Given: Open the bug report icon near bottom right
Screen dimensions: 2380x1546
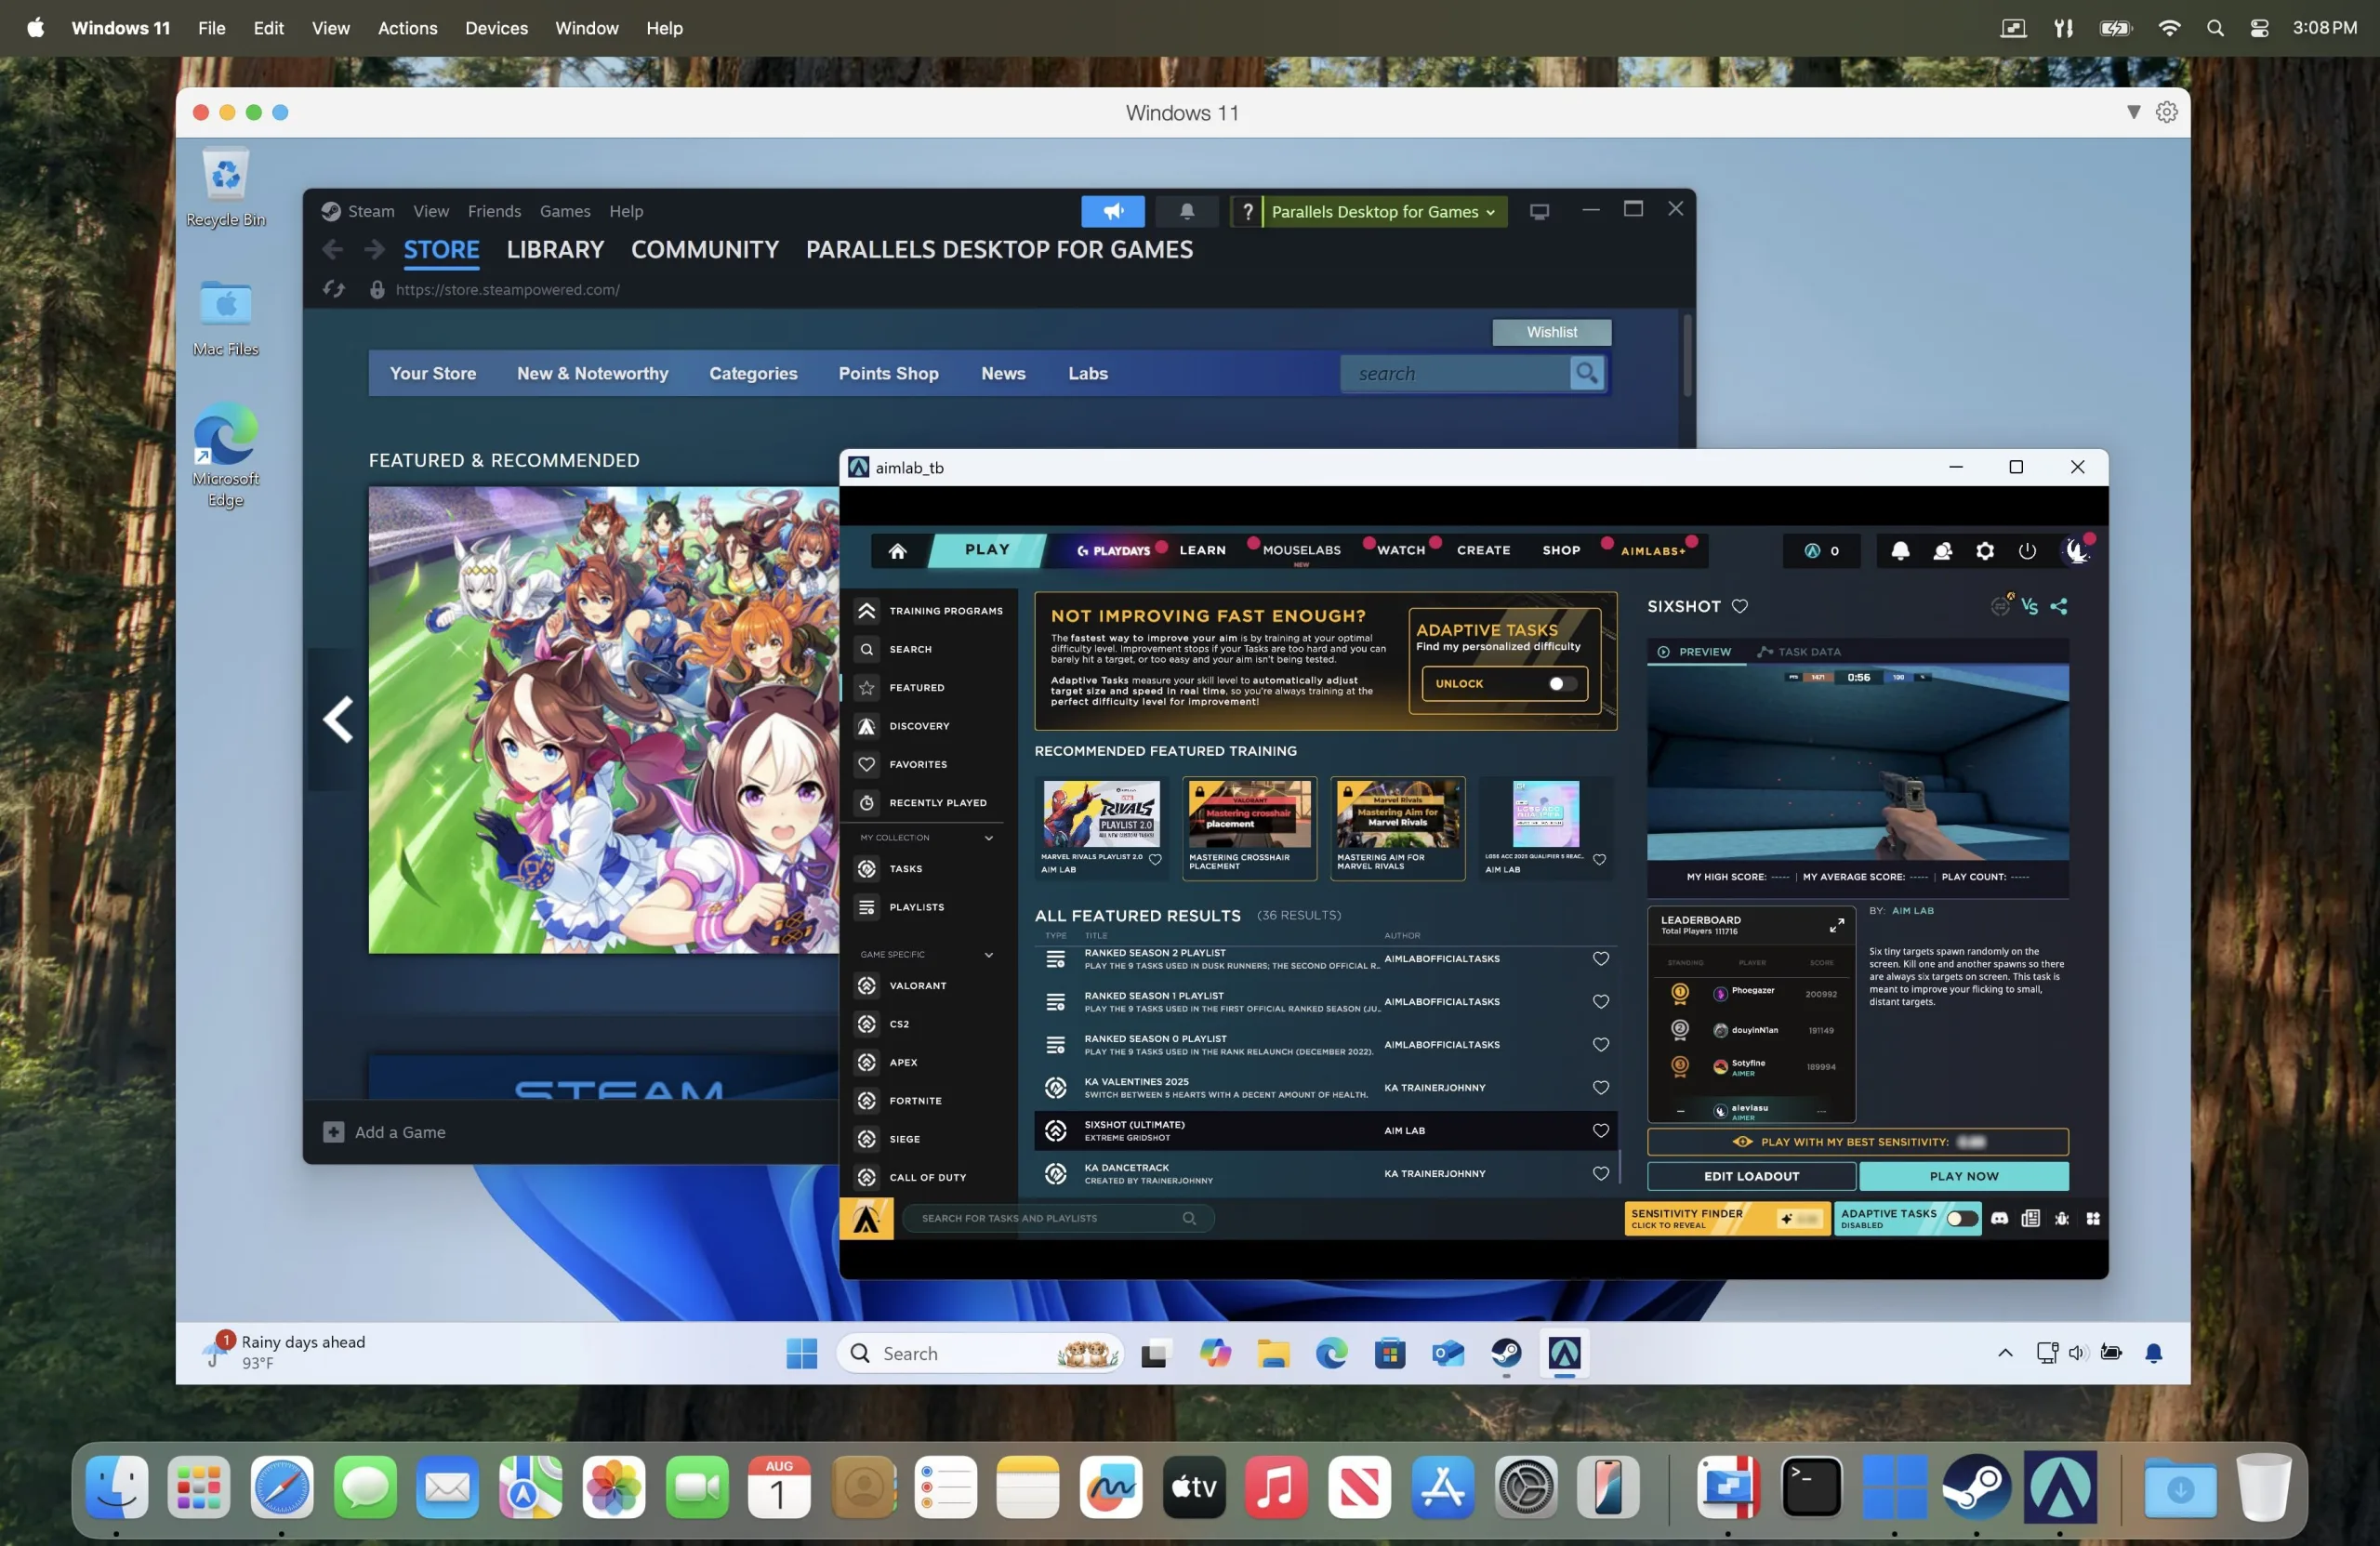Looking at the screenshot, I should 2061,1218.
